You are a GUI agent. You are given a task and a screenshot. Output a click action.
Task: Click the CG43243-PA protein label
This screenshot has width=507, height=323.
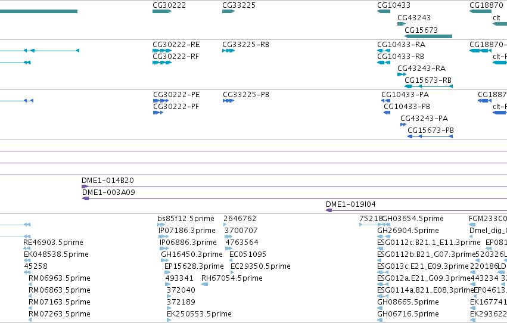[424, 119]
